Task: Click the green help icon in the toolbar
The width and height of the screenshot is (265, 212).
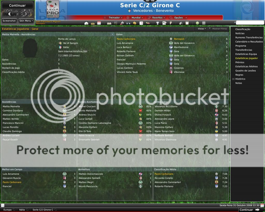Action: [x=197, y=23]
